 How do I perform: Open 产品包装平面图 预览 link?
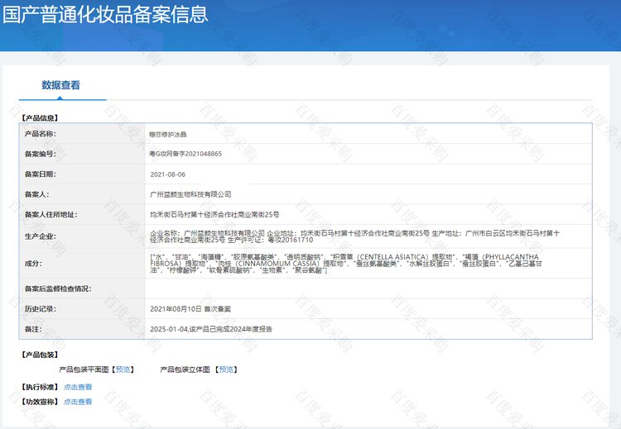pos(123,369)
